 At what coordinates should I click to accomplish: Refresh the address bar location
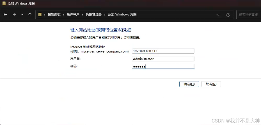tap(228, 15)
